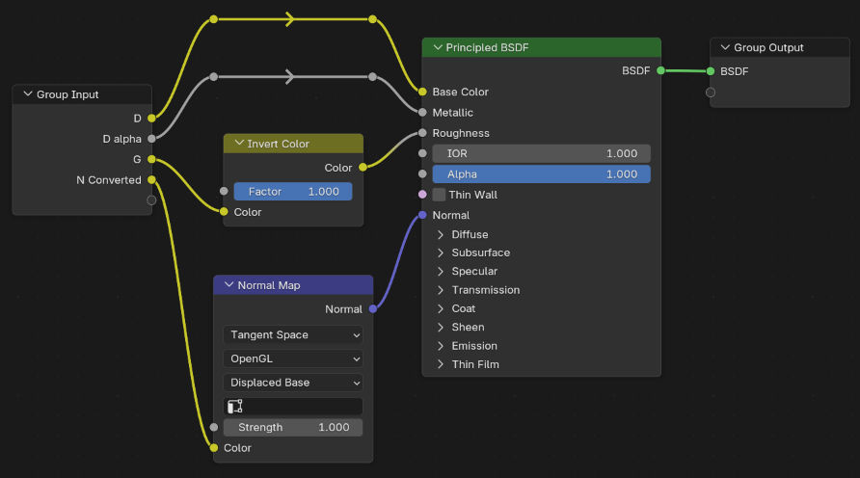Click the Alpha slider

point(541,174)
